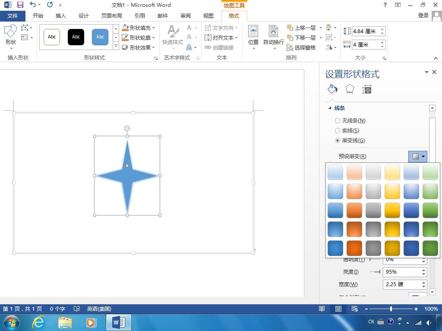Open the Shapes (形状) gallery

coord(10,37)
